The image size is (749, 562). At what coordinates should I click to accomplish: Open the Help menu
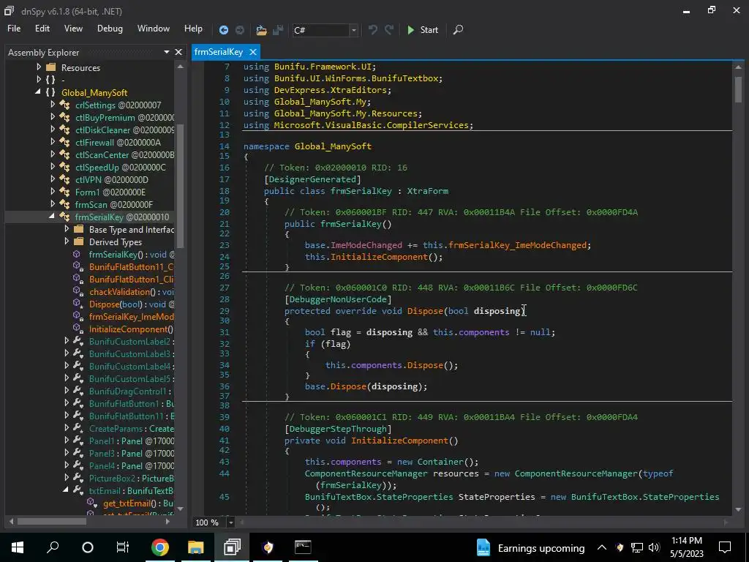193,29
